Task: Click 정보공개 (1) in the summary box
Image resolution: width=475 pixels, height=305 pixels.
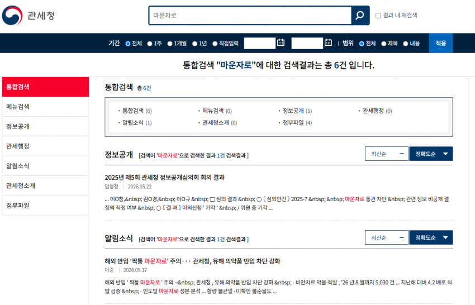Action: (297, 111)
